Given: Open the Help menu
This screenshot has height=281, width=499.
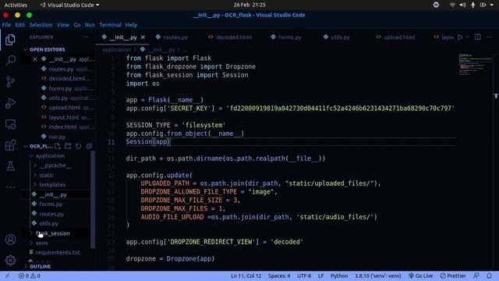Looking at the screenshot, I should [131, 25].
